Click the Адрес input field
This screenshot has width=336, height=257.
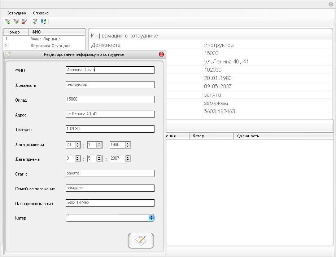(x=110, y=114)
